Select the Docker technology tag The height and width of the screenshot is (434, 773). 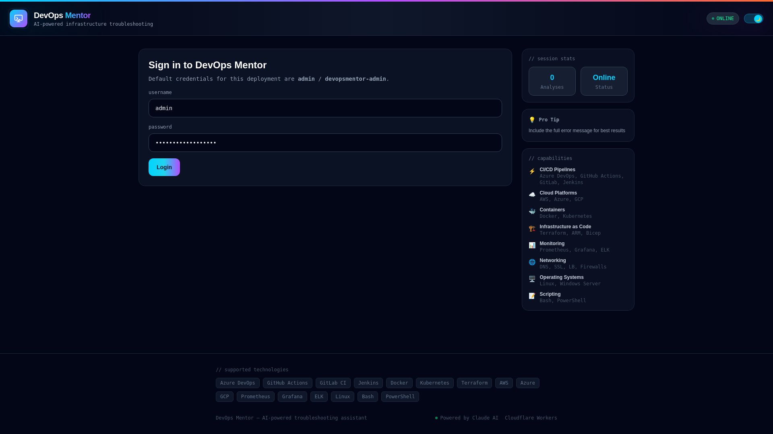(x=399, y=383)
